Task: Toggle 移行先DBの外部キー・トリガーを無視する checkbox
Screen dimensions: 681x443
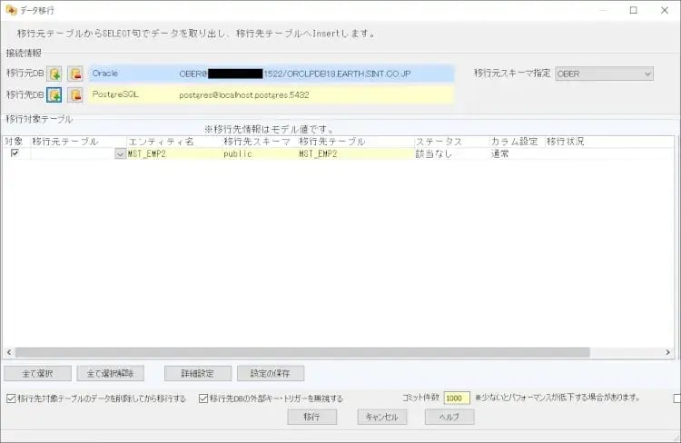Action: (203, 398)
